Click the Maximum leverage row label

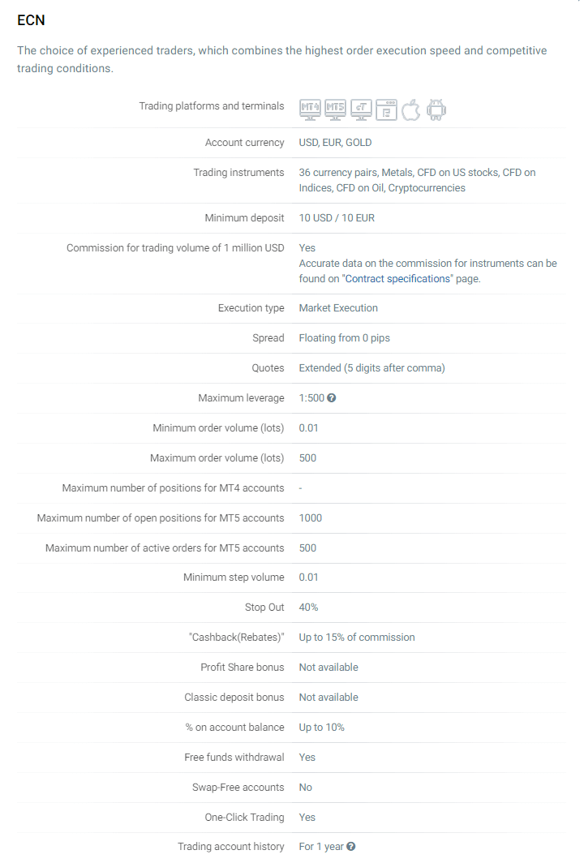click(241, 398)
